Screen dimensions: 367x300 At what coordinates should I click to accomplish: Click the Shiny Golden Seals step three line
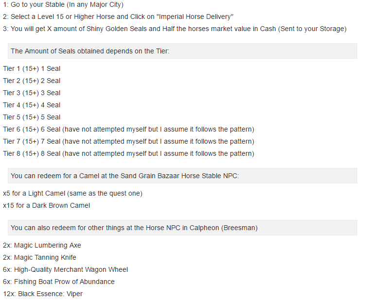(175, 29)
